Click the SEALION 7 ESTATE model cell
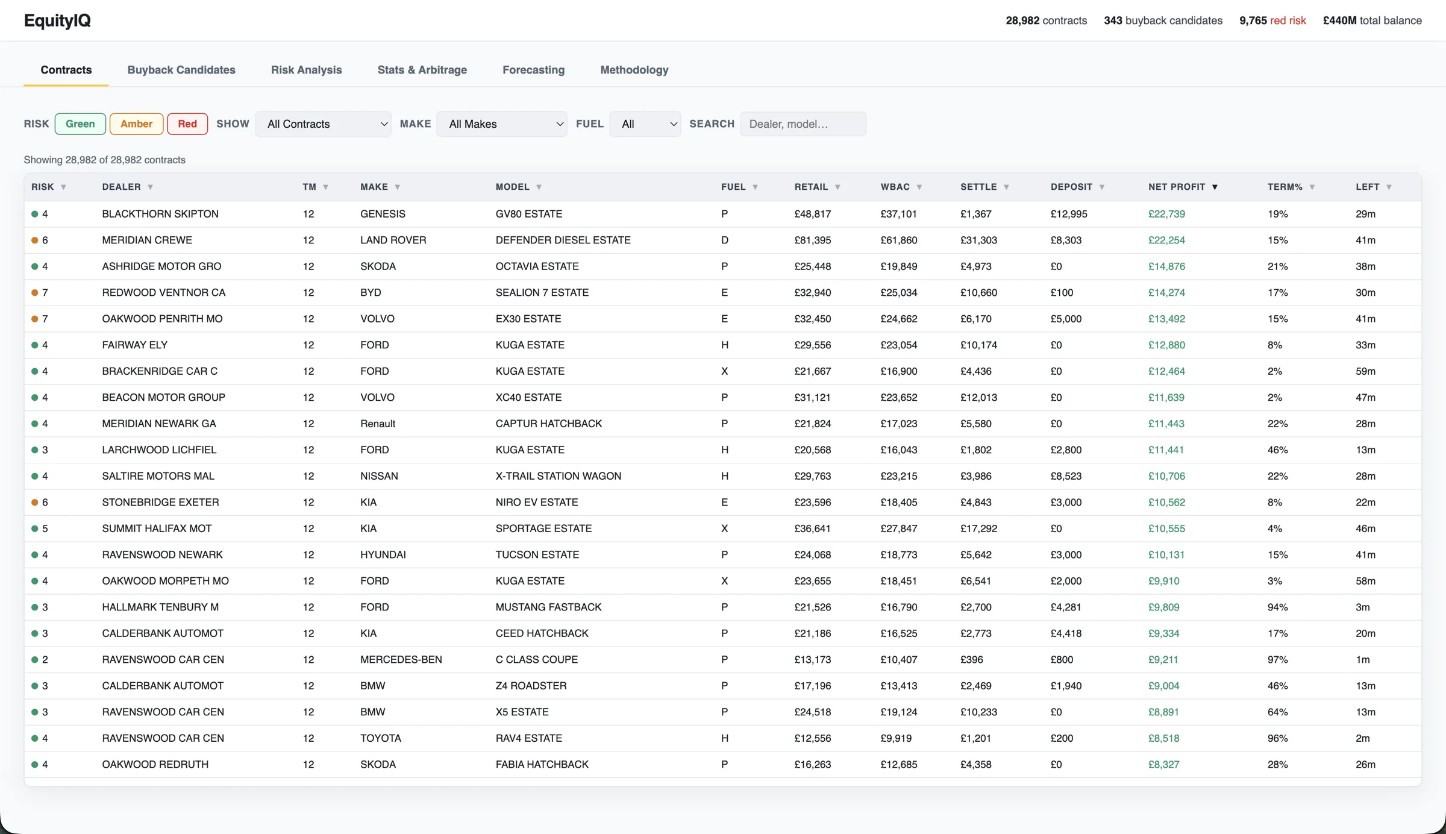The width and height of the screenshot is (1446, 834). click(542, 293)
